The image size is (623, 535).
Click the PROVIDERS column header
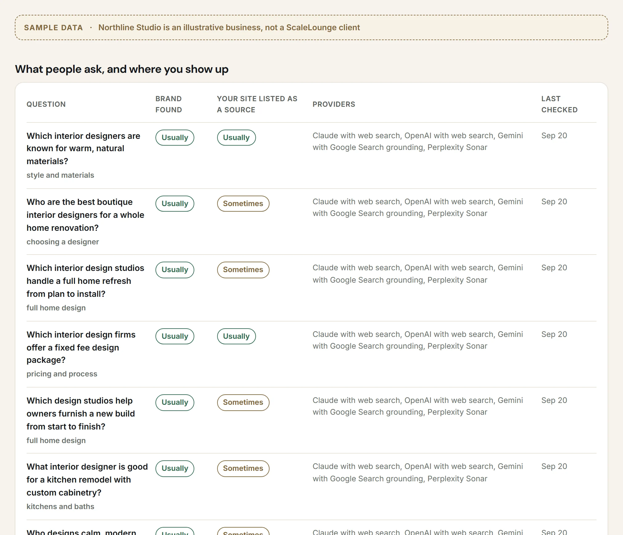click(334, 104)
